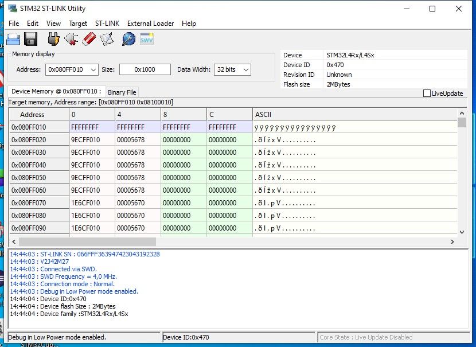Open the Program verify toolbar icon
Viewport: 476px width, 347px height.
coord(107,39)
